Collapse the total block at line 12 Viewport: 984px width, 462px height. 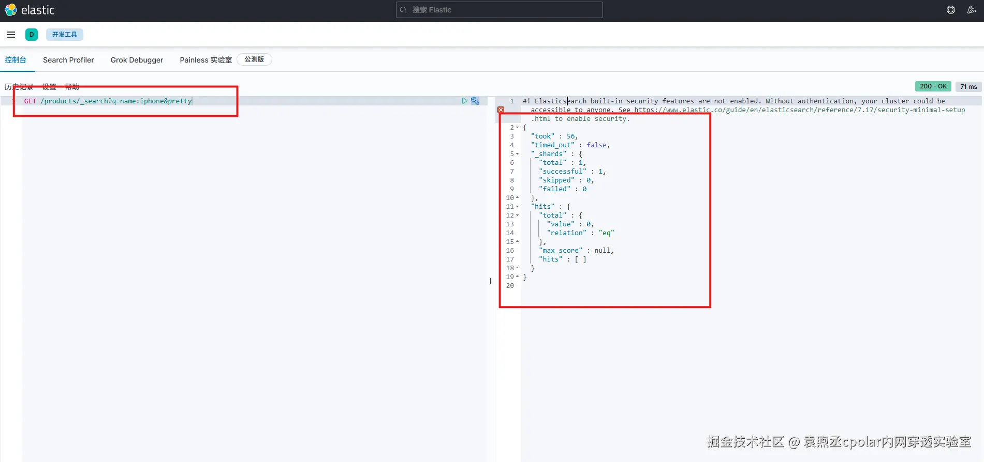coord(517,215)
